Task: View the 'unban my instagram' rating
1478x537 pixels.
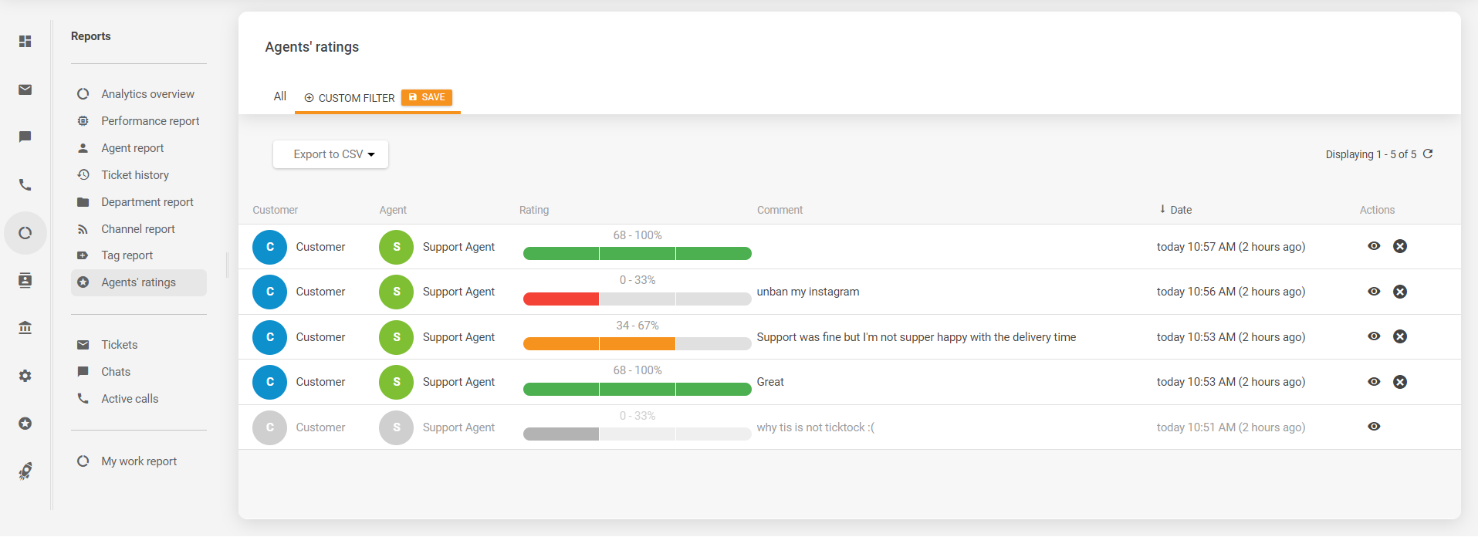Action: pyautogui.click(x=1374, y=292)
